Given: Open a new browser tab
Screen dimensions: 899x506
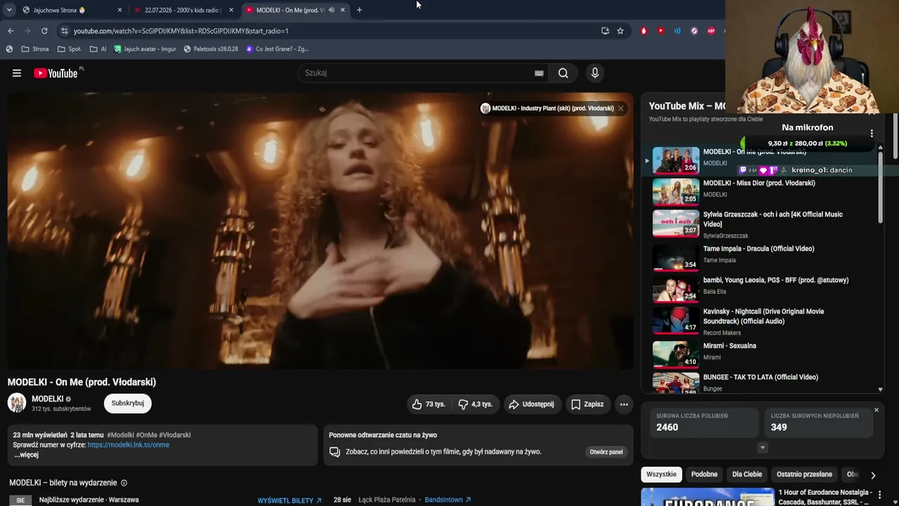Looking at the screenshot, I should pyautogui.click(x=360, y=10).
